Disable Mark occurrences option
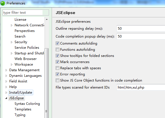The height and width of the screenshot is (118, 165). [x=57, y=62]
